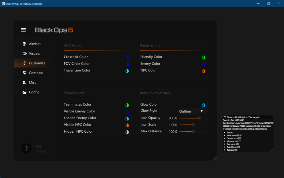Click the question mark user avatar

point(26,149)
